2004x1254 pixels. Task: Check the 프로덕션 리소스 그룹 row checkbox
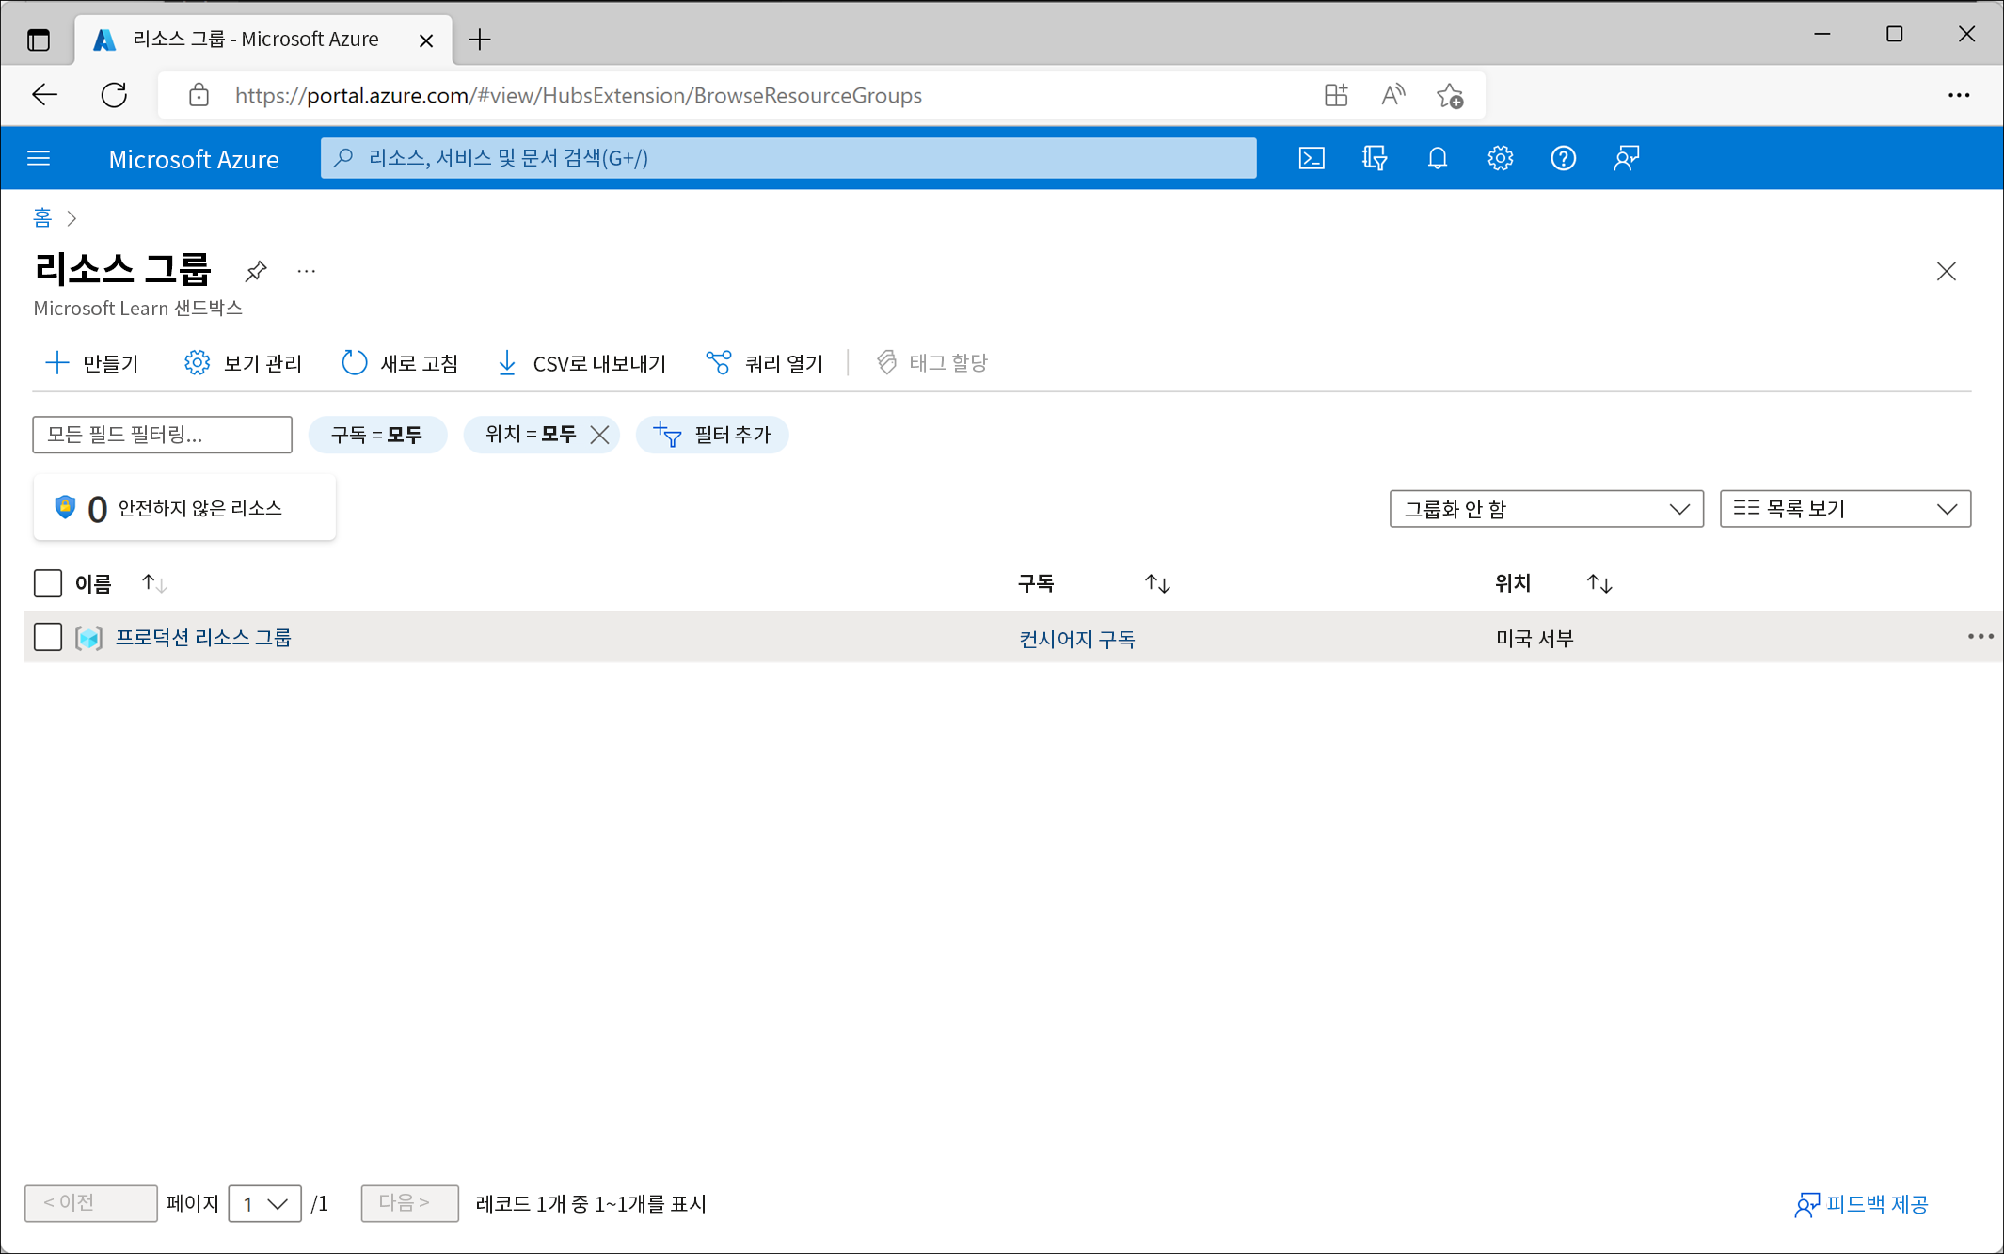(48, 637)
